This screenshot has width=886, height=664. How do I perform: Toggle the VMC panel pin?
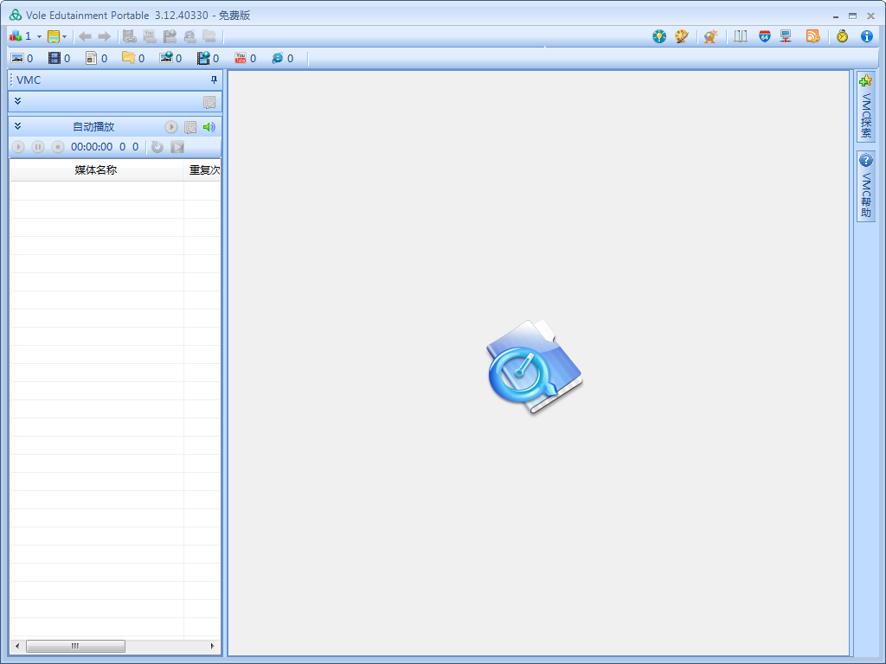(214, 80)
